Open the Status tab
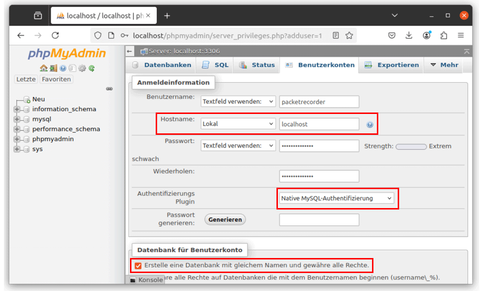The height and width of the screenshot is (291, 485). [257, 65]
